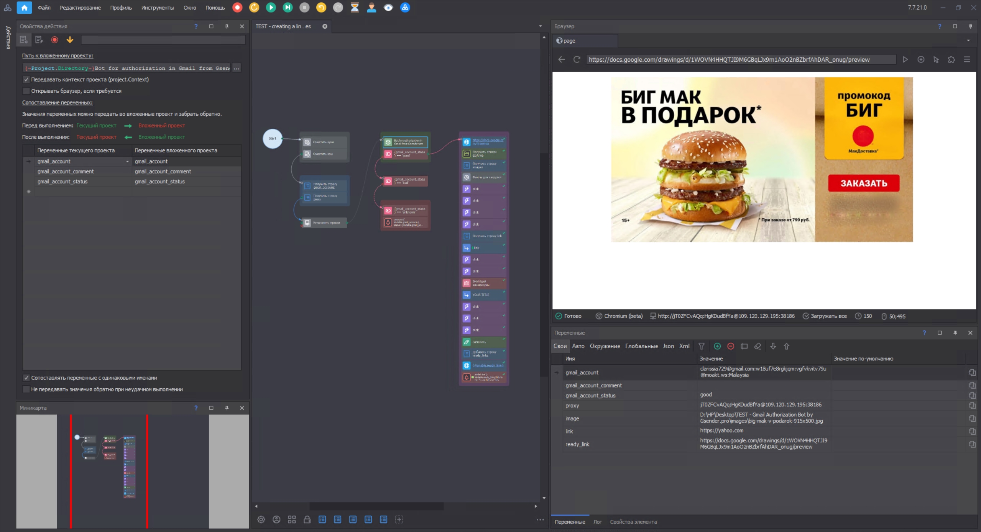Image resolution: width=981 pixels, height=532 pixels.
Task: Switch to Глобальные tab in variables panel
Action: (x=641, y=346)
